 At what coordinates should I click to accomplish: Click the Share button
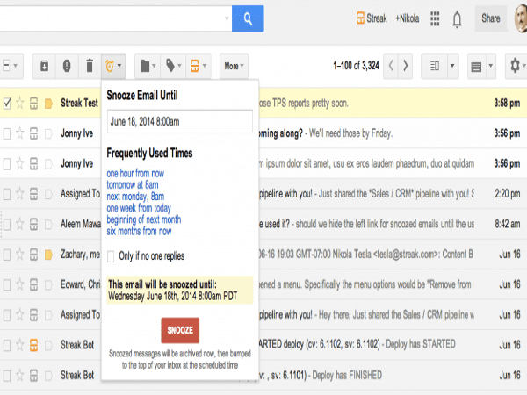point(491,18)
